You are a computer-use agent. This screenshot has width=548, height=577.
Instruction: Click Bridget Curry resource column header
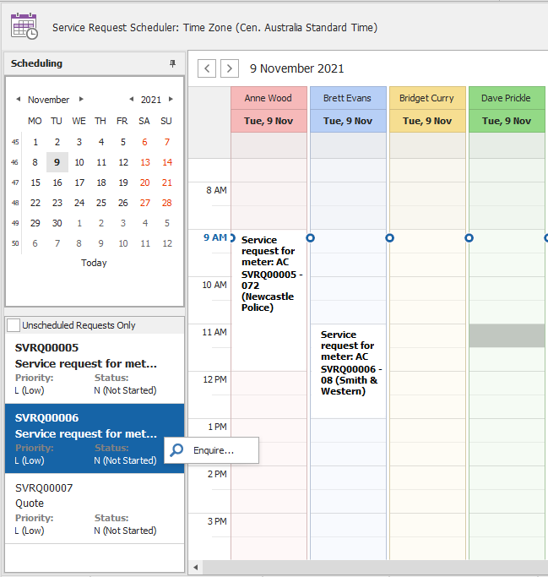(x=426, y=98)
